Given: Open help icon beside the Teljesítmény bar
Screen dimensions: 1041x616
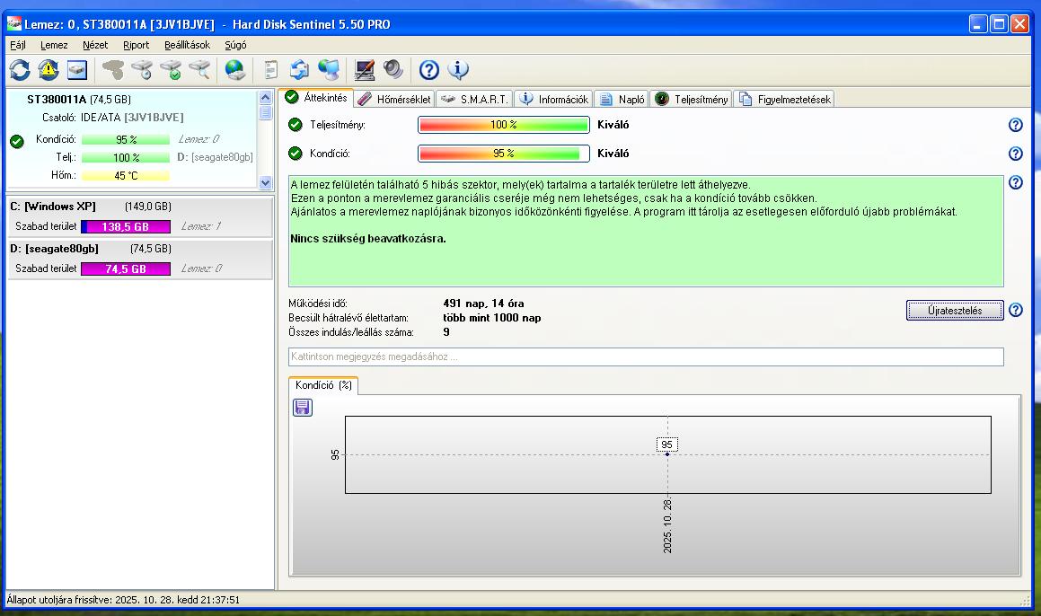Looking at the screenshot, I should [x=1016, y=125].
